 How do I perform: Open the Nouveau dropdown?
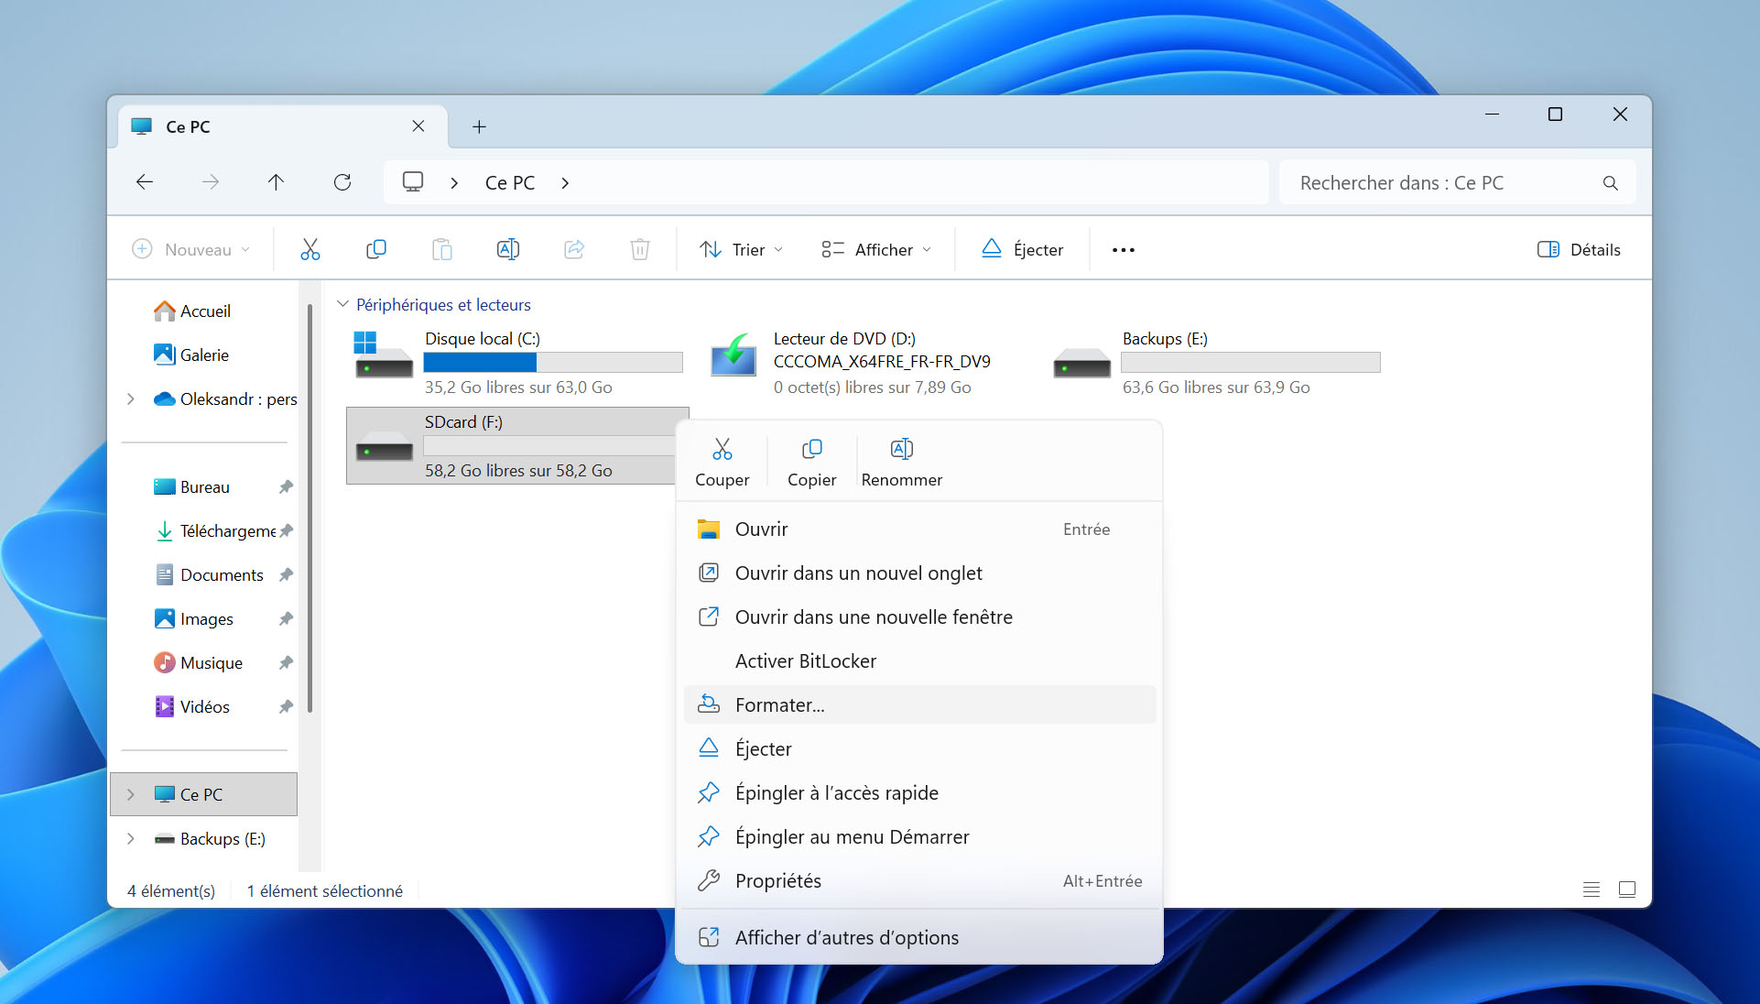click(x=190, y=250)
